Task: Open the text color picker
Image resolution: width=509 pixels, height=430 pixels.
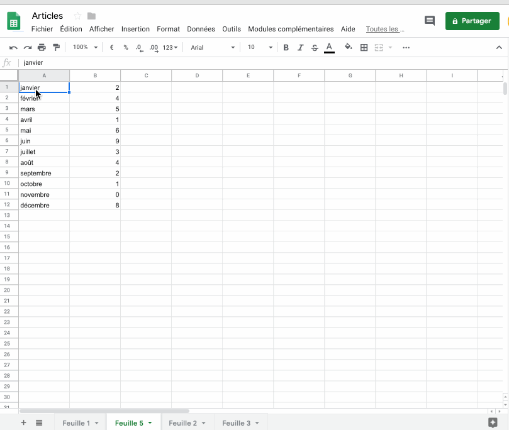Action: click(329, 48)
